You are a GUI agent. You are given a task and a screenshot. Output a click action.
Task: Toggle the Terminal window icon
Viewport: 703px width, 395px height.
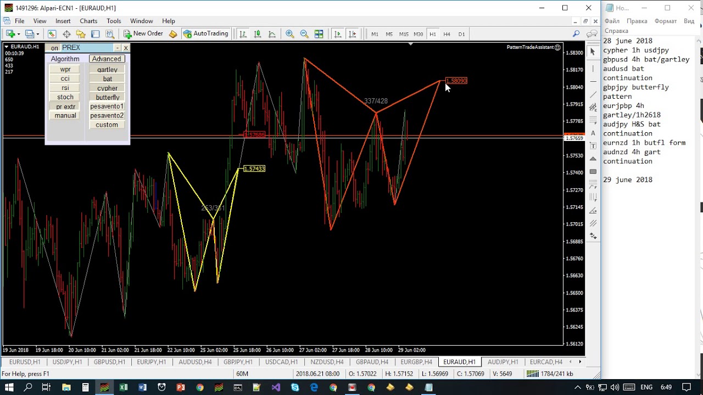point(95,34)
